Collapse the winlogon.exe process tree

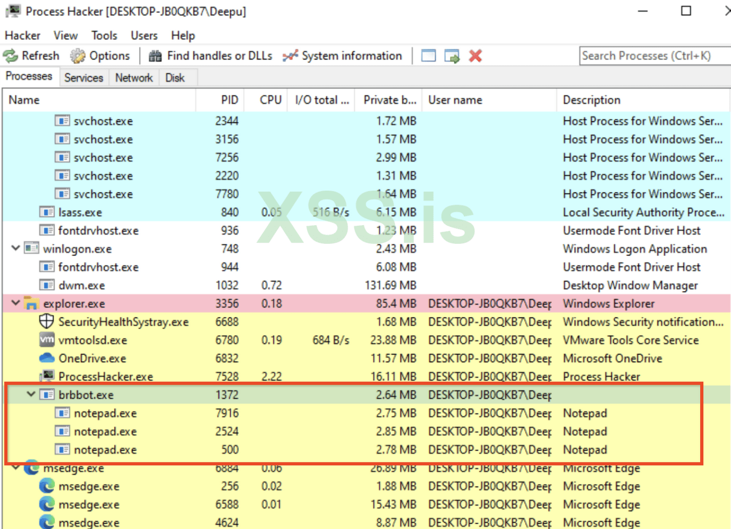click(x=16, y=248)
